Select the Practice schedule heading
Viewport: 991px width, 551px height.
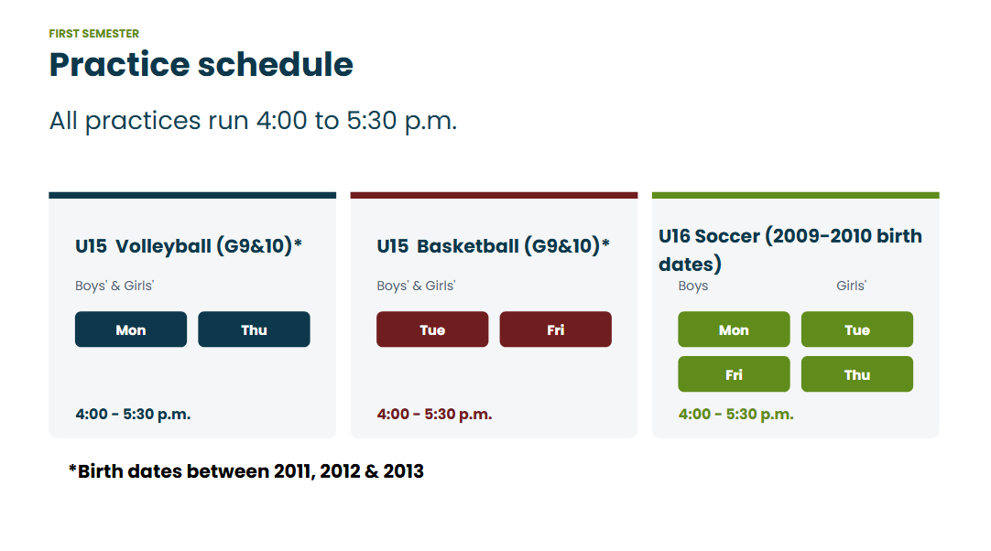[x=201, y=64]
